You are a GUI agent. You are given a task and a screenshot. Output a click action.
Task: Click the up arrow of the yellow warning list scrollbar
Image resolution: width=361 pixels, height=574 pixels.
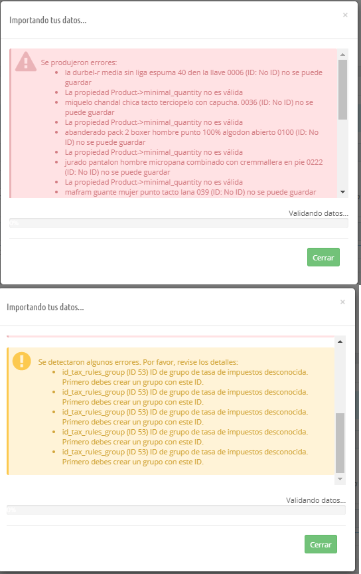tap(340, 341)
